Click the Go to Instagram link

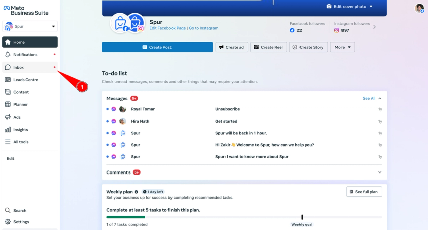[x=203, y=28]
